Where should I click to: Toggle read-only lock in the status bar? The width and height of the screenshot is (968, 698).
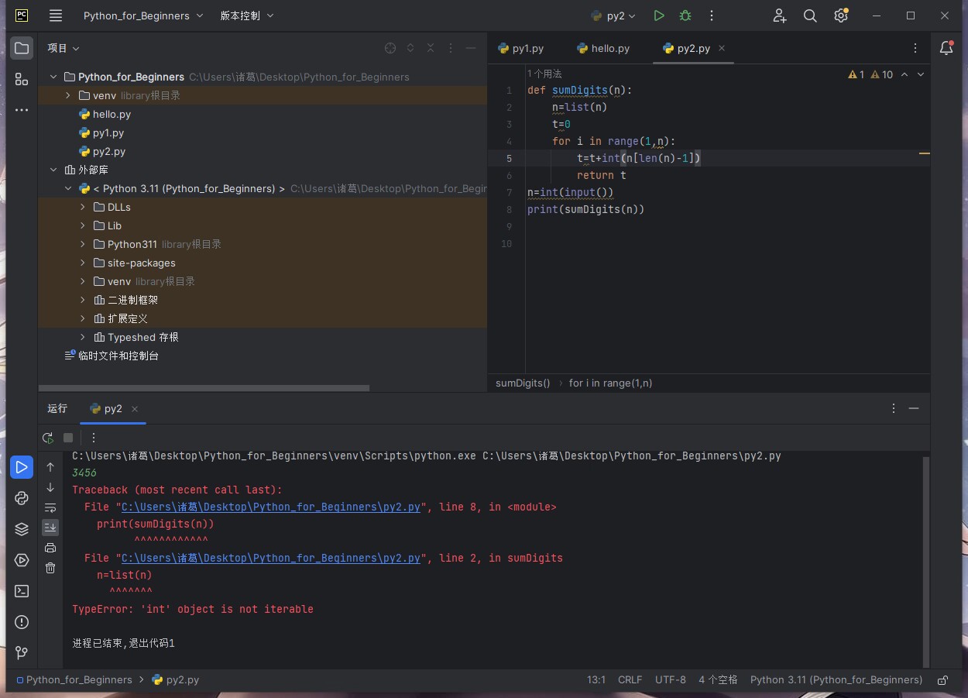(x=942, y=680)
